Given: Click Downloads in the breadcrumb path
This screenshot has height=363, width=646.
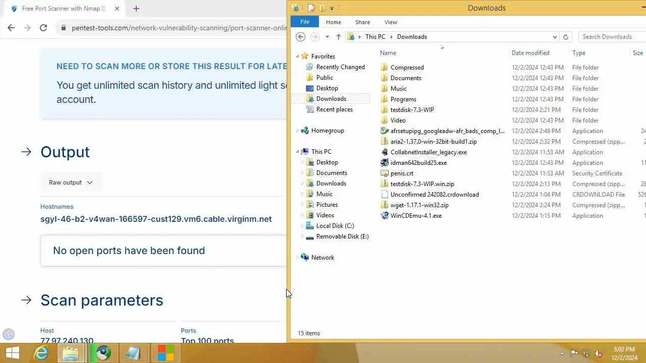Looking at the screenshot, I should [x=412, y=37].
